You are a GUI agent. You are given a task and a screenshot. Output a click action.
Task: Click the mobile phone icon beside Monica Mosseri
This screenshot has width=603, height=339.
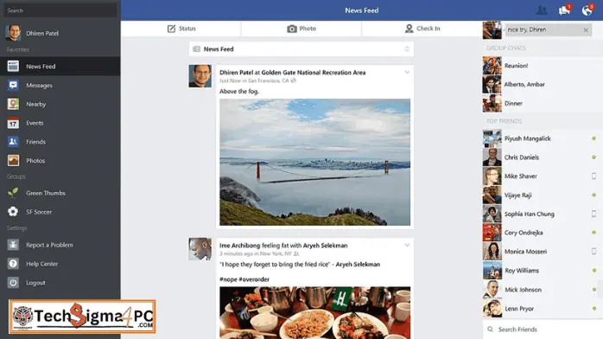click(593, 252)
